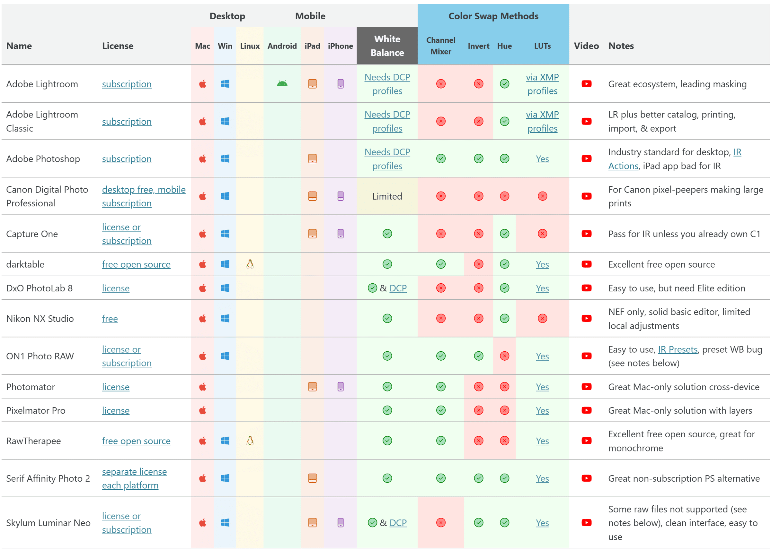This screenshot has width=771, height=549.
Task: Open Adobe Lightroom Classic subscription link
Action: [127, 122]
